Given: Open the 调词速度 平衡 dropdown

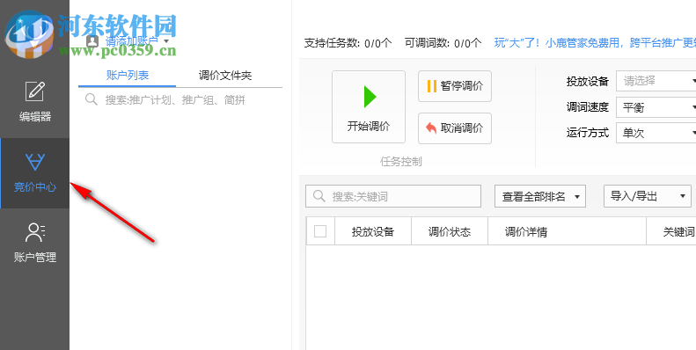Looking at the screenshot, I should (x=657, y=107).
